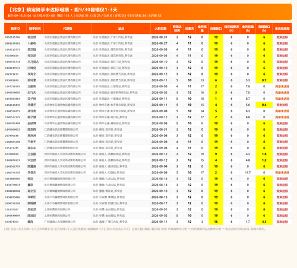
Task: Click the all-day orders value 18
Action: pyautogui.click(x=202, y=99)
